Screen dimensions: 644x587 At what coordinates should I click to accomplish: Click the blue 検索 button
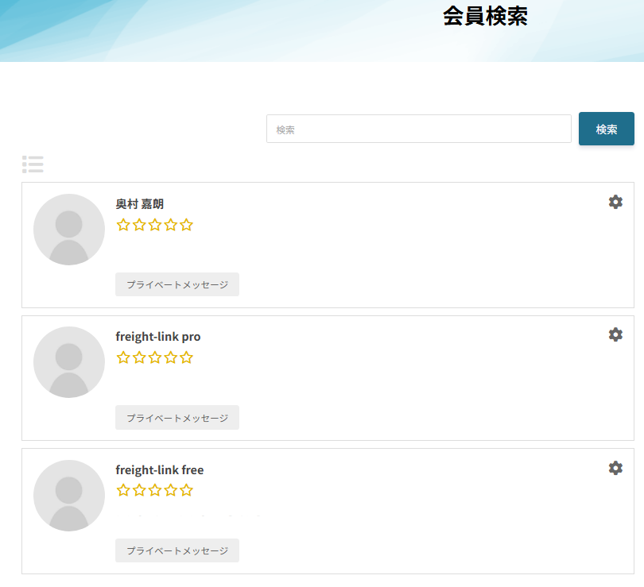pyautogui.click(x=606, y=129)
